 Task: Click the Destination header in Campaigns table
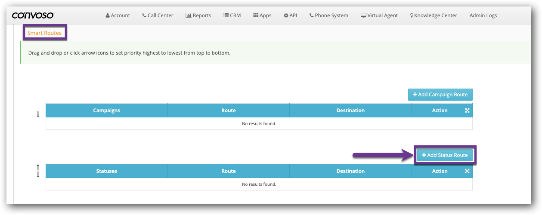350,111
